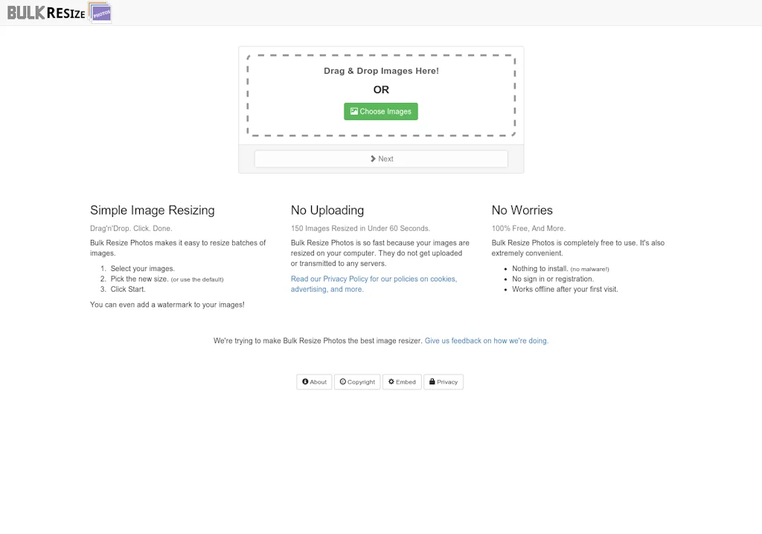
Task: Click the 'Drag & Drop Images Here!' heading
Action: (380, 71)
